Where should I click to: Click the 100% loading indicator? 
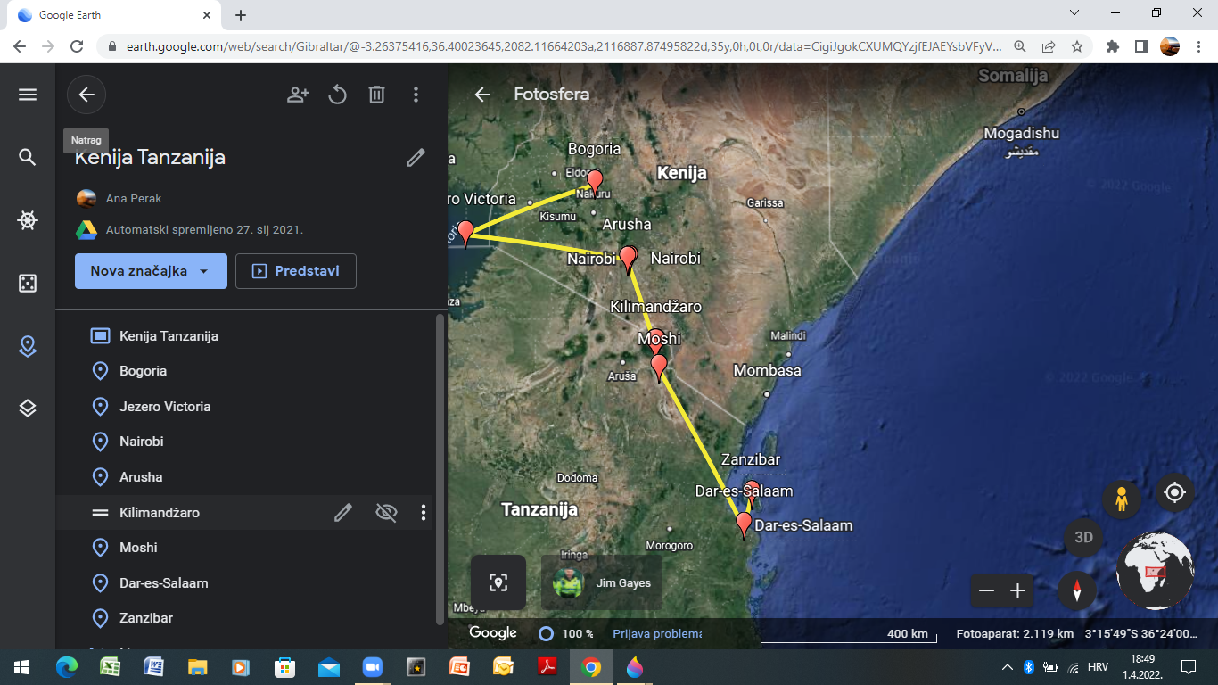click(566, 634)
